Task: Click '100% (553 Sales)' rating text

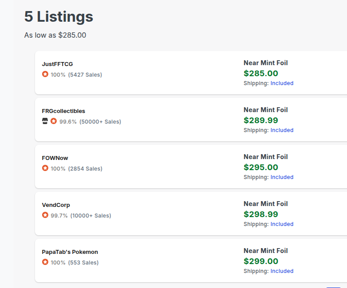Action: tap(74, 263)
